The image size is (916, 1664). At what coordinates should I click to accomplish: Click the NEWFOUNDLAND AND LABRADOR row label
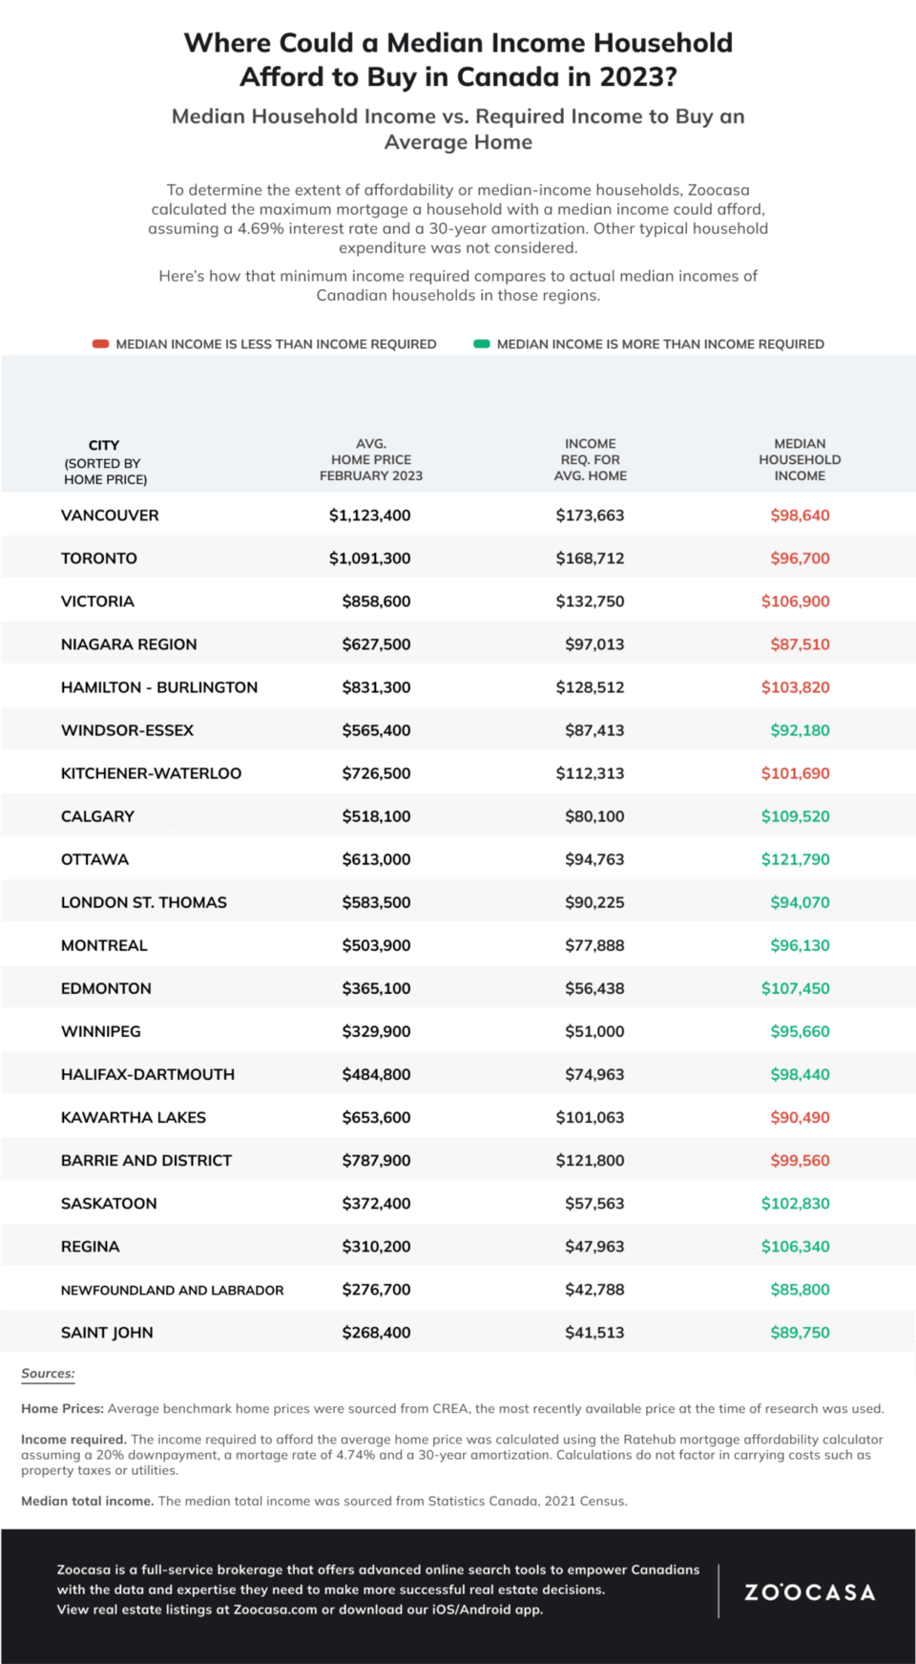(172, 1290)
